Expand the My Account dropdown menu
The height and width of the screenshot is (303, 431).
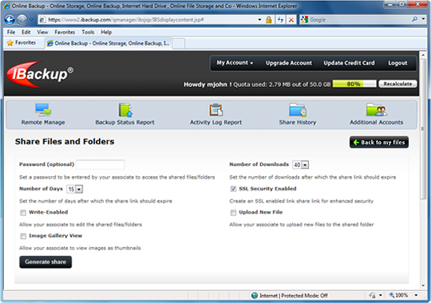[x=235, y=63]
